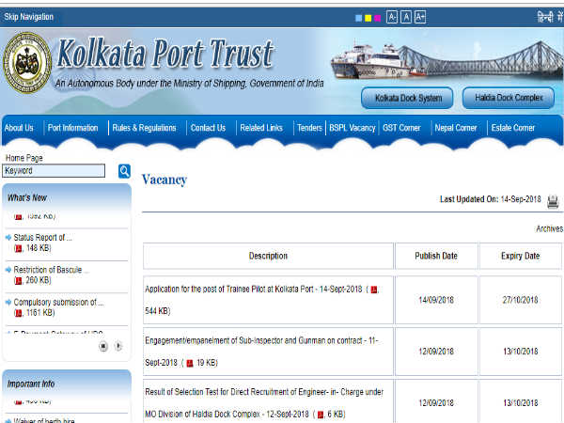Click the Keyword search input field

click(x=54, y=171)
